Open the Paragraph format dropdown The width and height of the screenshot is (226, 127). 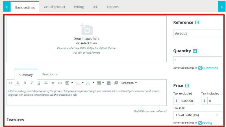coord(129,83)
